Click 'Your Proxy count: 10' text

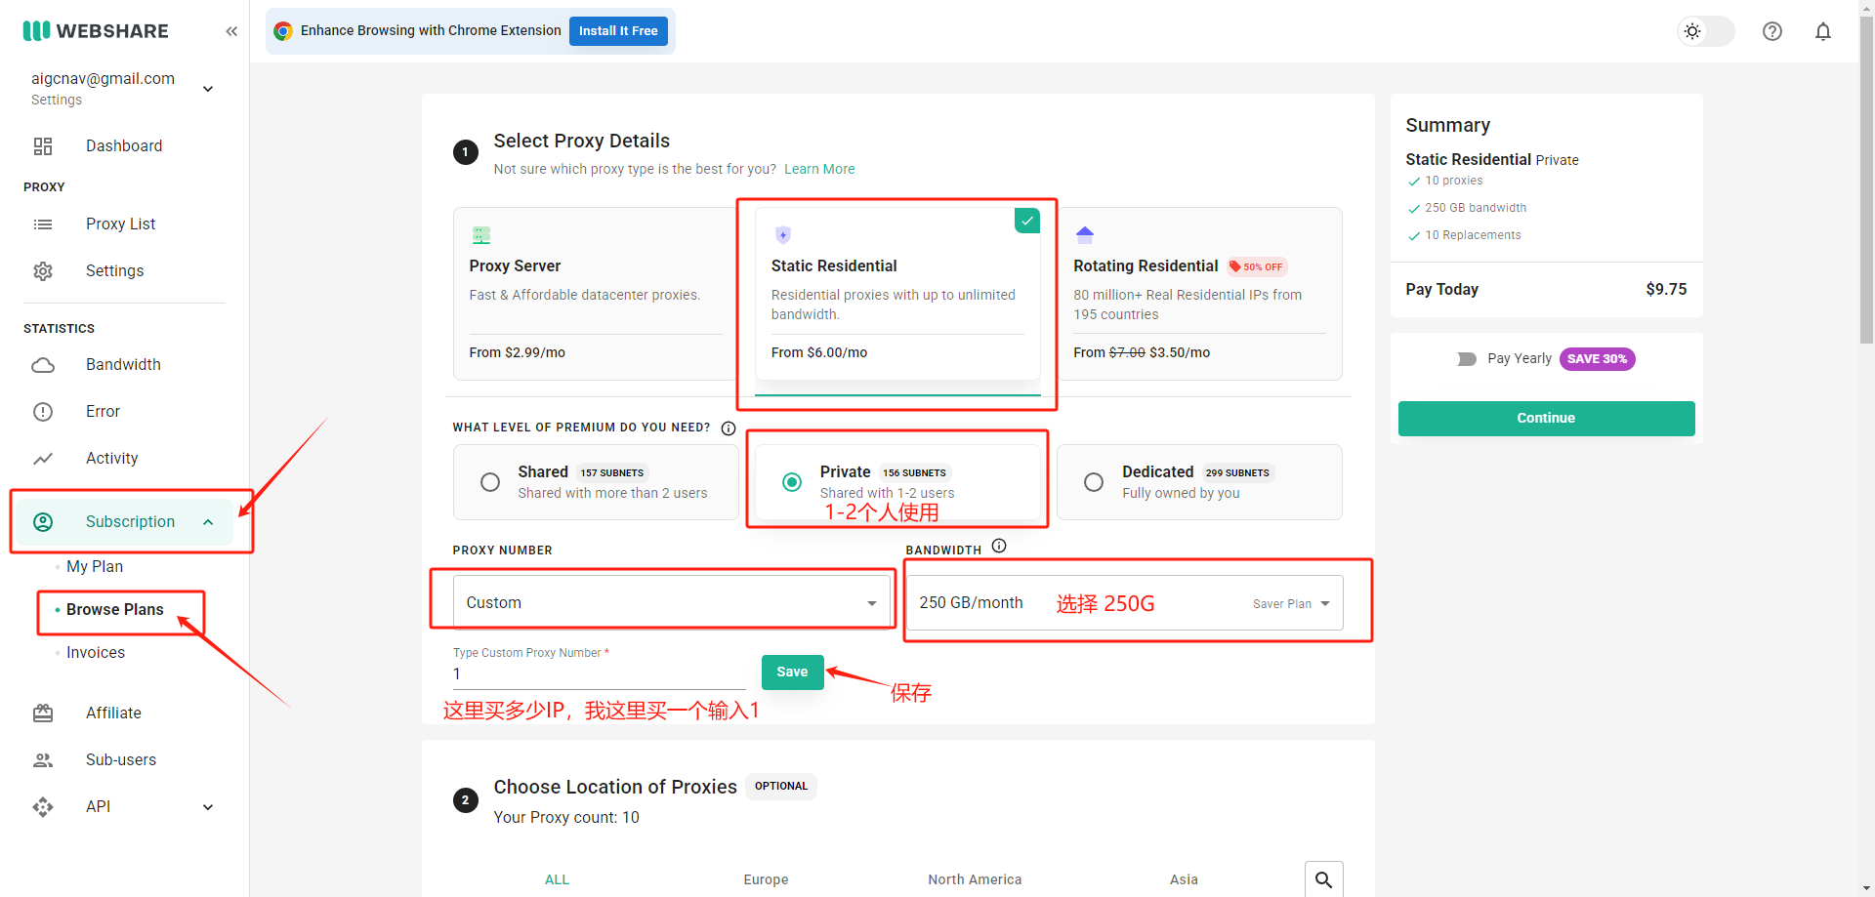pos(566,818)
